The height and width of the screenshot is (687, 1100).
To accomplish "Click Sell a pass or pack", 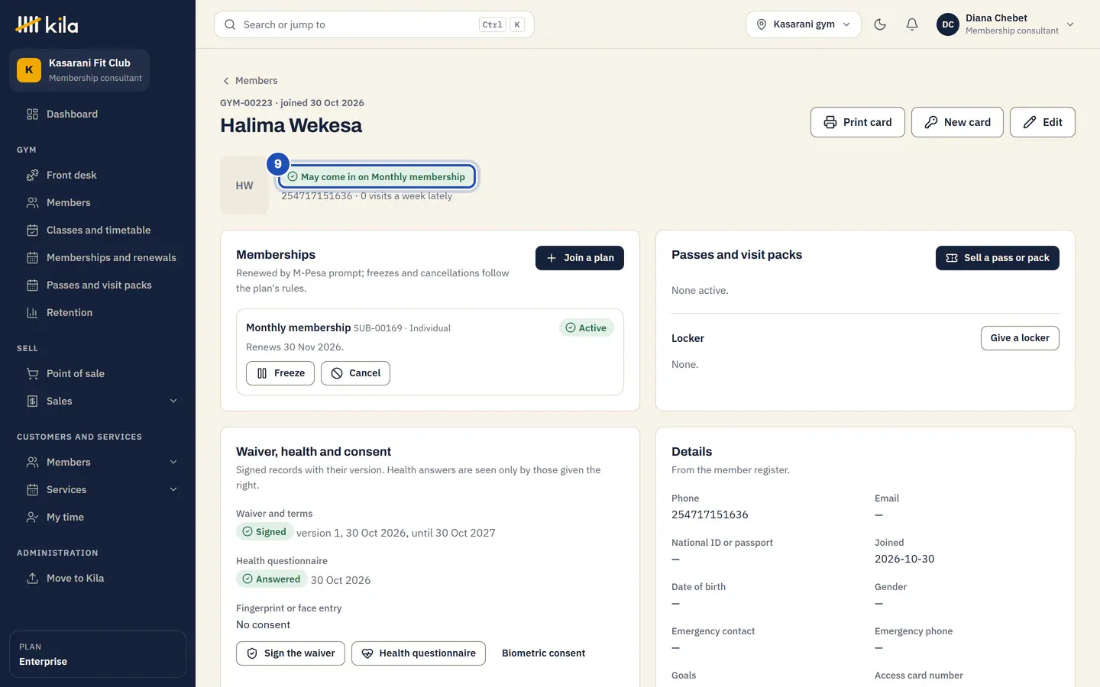I will pyautogui.click(x=998, y=258).
